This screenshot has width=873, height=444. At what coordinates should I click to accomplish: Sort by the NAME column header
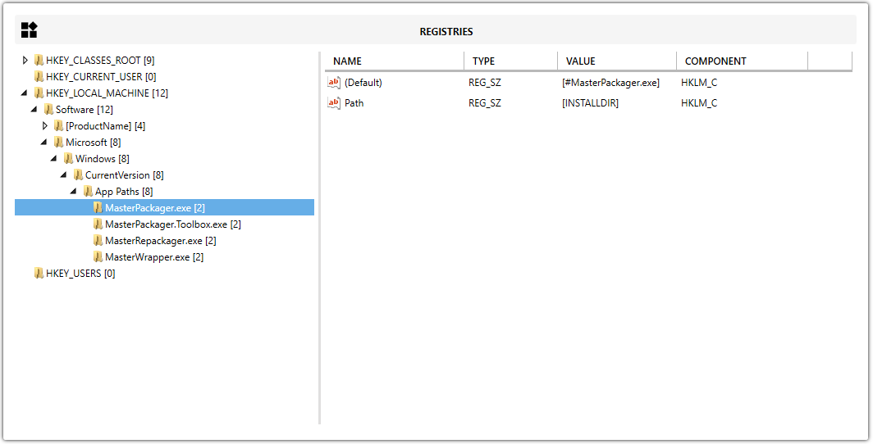point(394,61)
